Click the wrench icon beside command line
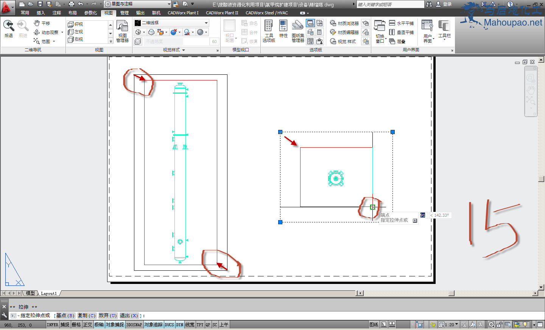The image size is (545, 330). click(x=4, y=315)
